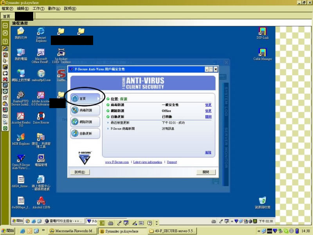Select the Adobe Acrobat 6.0 Professional icon
This screenshot has height=235, width=313.
[41, 98]
